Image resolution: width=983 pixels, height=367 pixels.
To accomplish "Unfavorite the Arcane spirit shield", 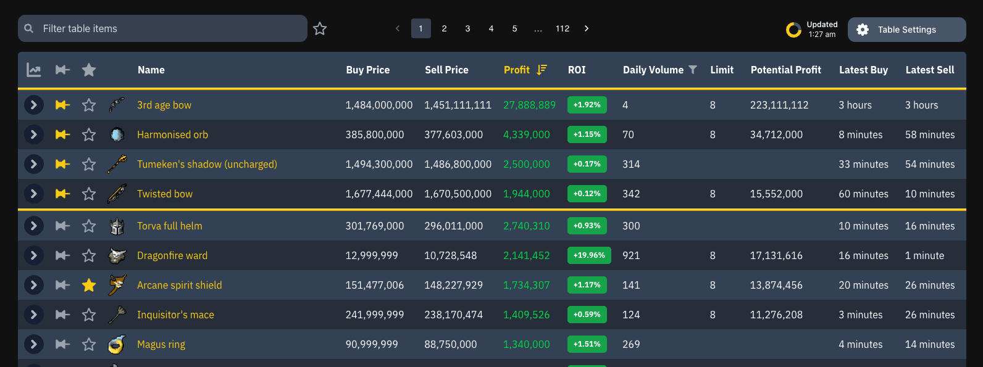I will (x=89, y=285).
